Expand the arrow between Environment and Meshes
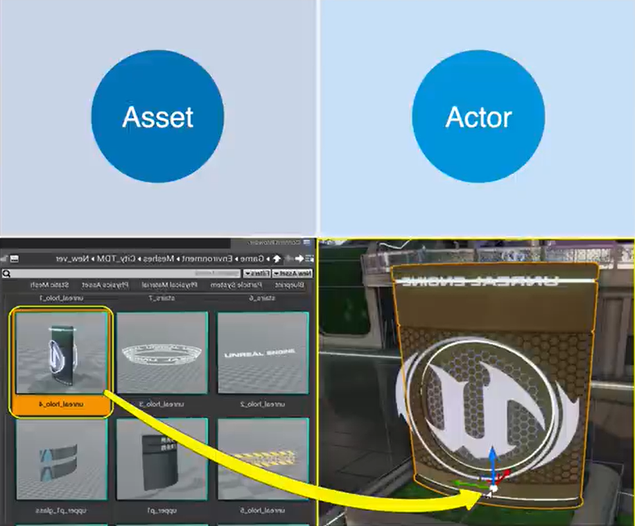 [x=178, y=258]
